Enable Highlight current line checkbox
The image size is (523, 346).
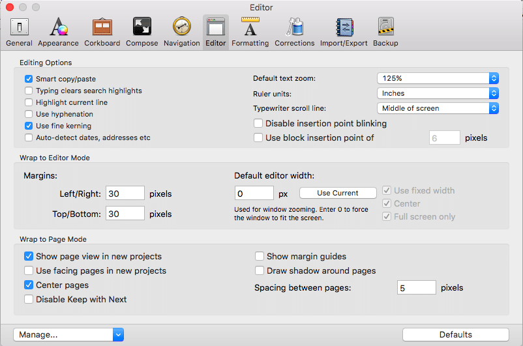(x=29, y=102)
